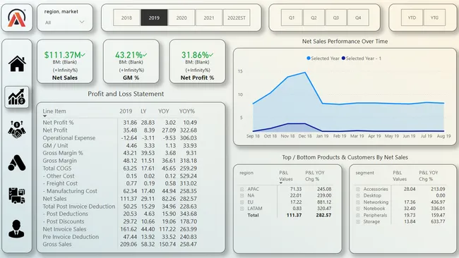Filter by quarter Q1

292,18
